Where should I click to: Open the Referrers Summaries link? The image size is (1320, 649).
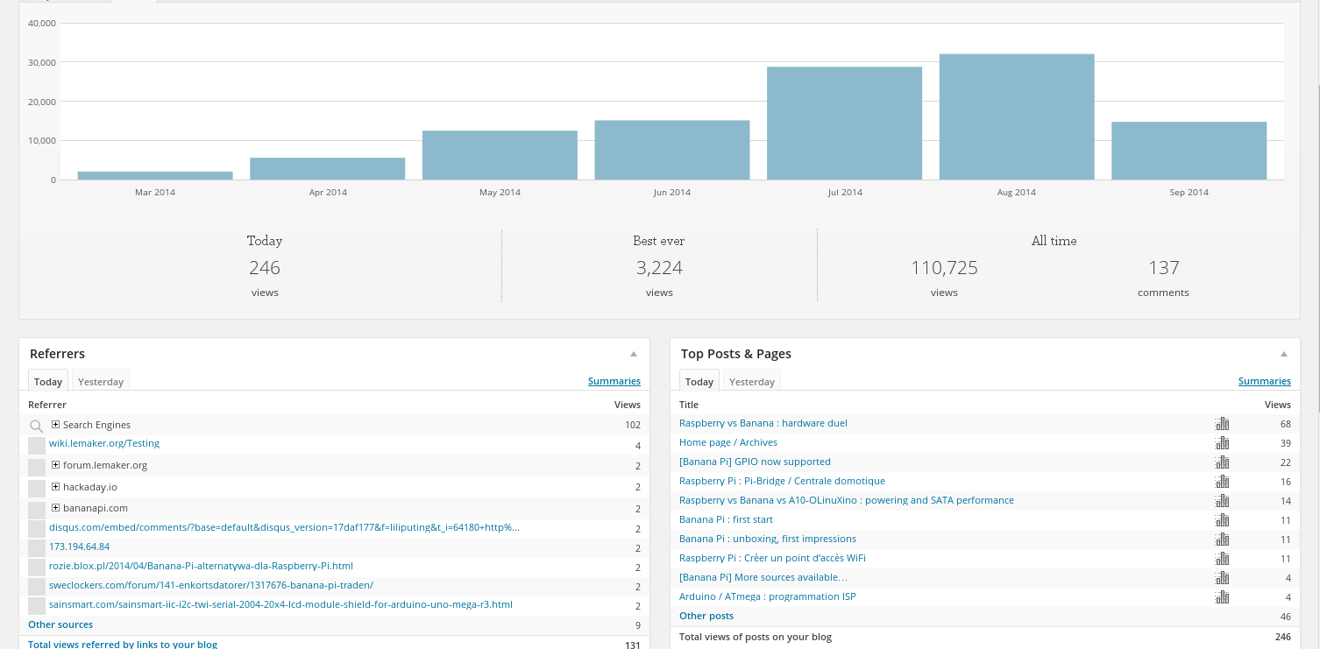tap(614, 381)
